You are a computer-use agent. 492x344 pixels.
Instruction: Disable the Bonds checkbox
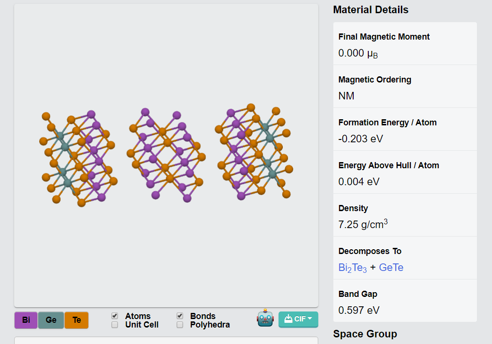click(180, 316)
